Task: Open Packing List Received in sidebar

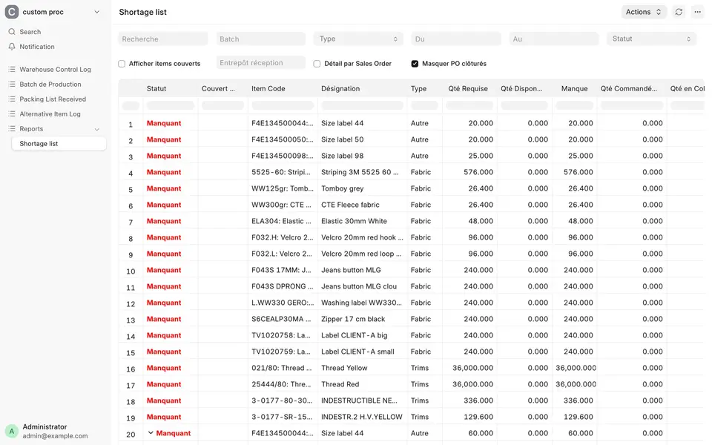Action: tap(53, 99)
